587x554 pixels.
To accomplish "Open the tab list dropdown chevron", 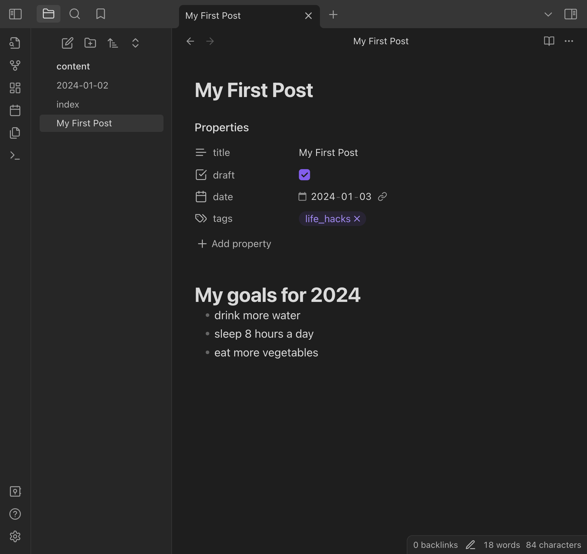I will (x=548, y=14).
